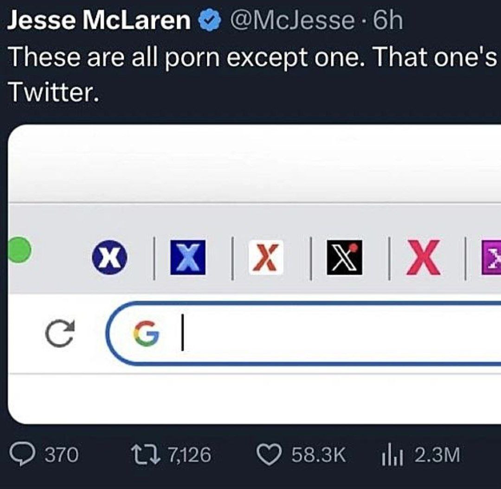Open Jesse McLaren's profile name
The height and width of the screenshot is (489, 501).
click(x=99, y=20)
